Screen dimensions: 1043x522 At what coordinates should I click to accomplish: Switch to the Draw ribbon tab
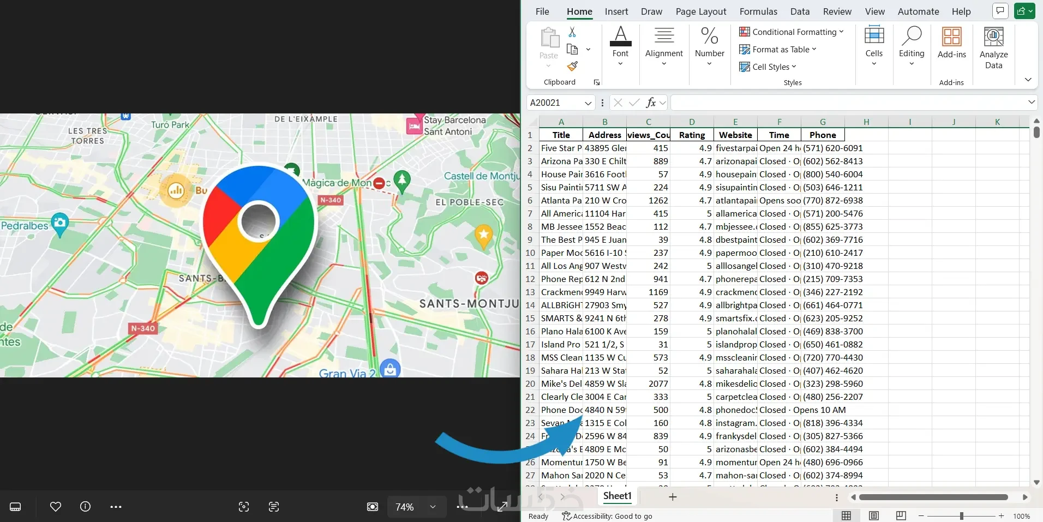651,11
